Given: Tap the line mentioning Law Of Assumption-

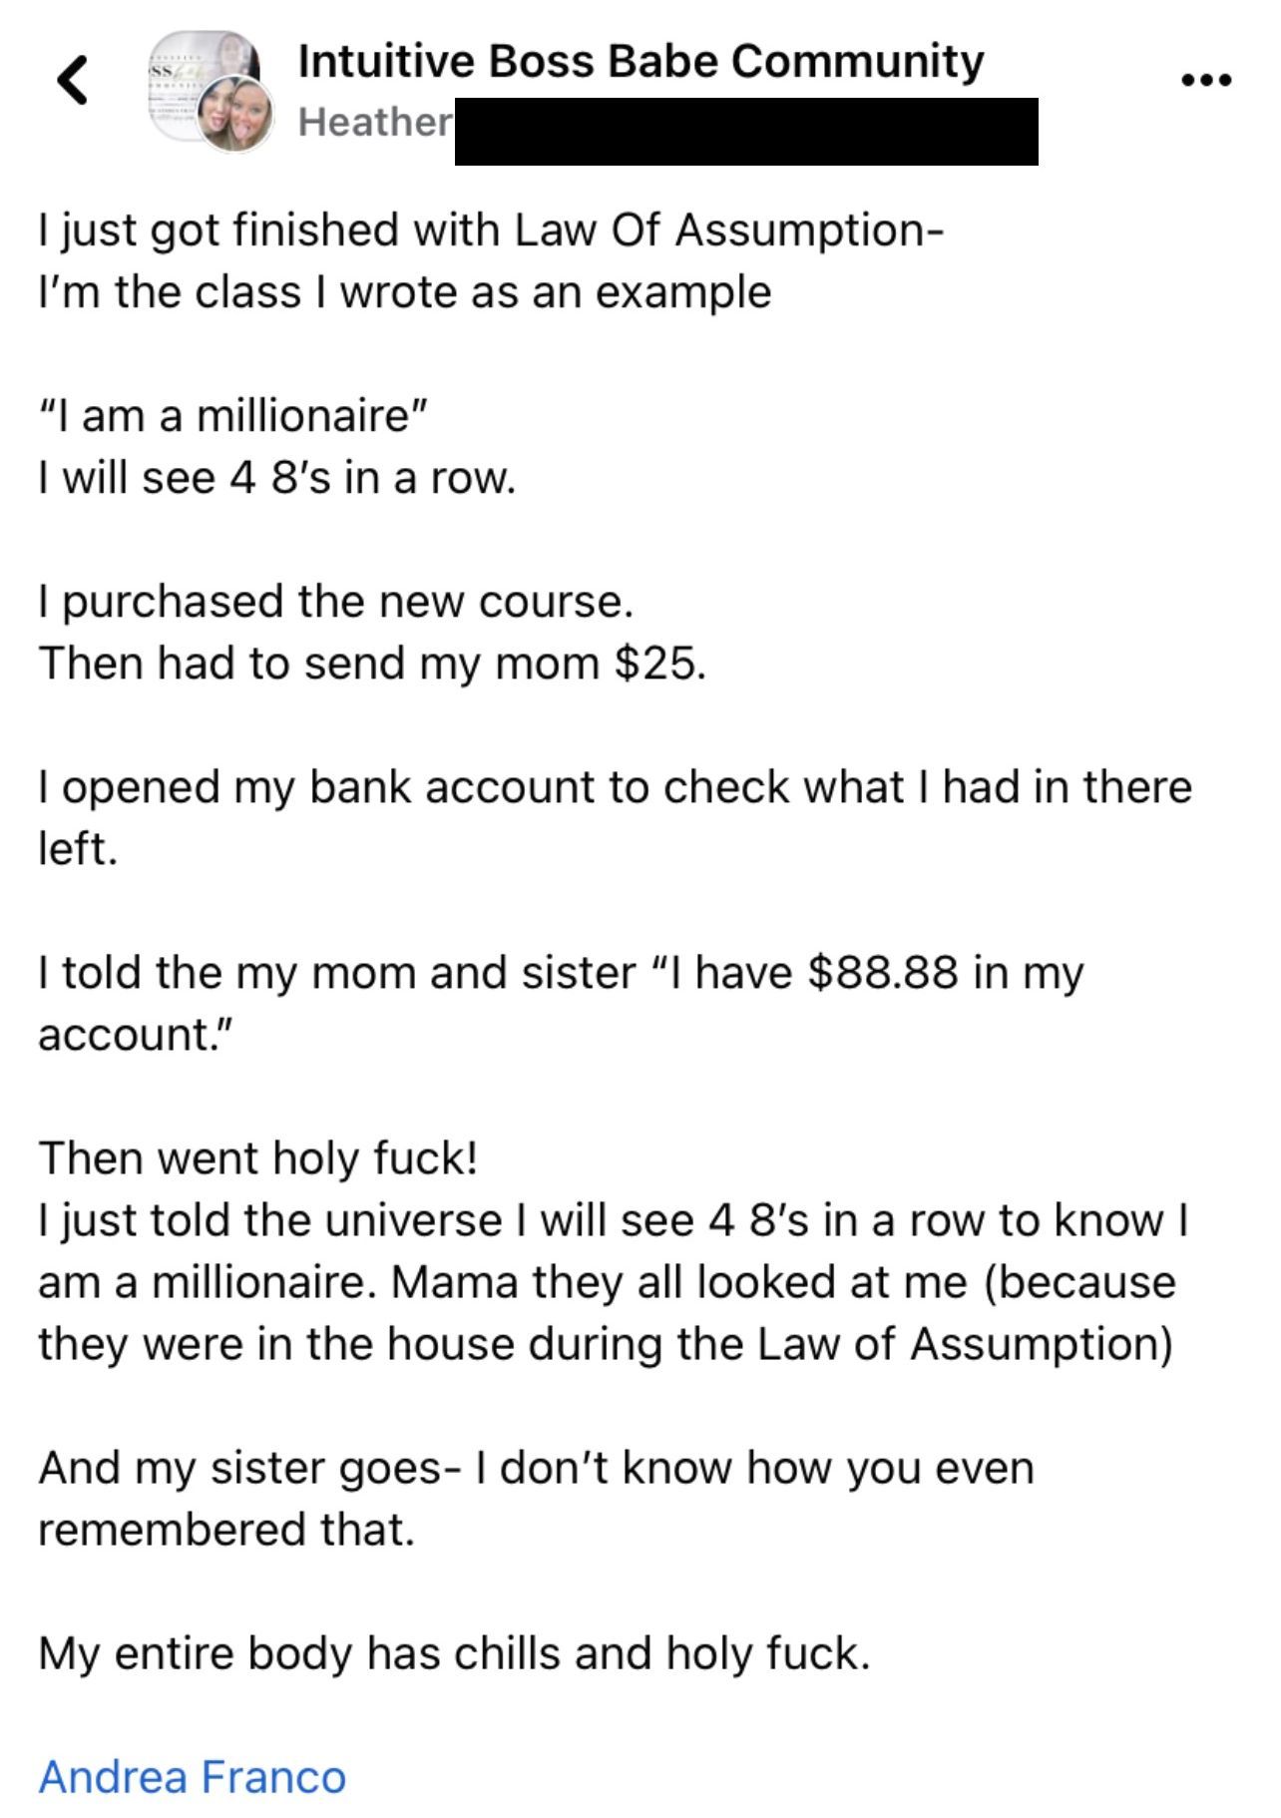Looking at the screenshot, I should coord(490,229).
